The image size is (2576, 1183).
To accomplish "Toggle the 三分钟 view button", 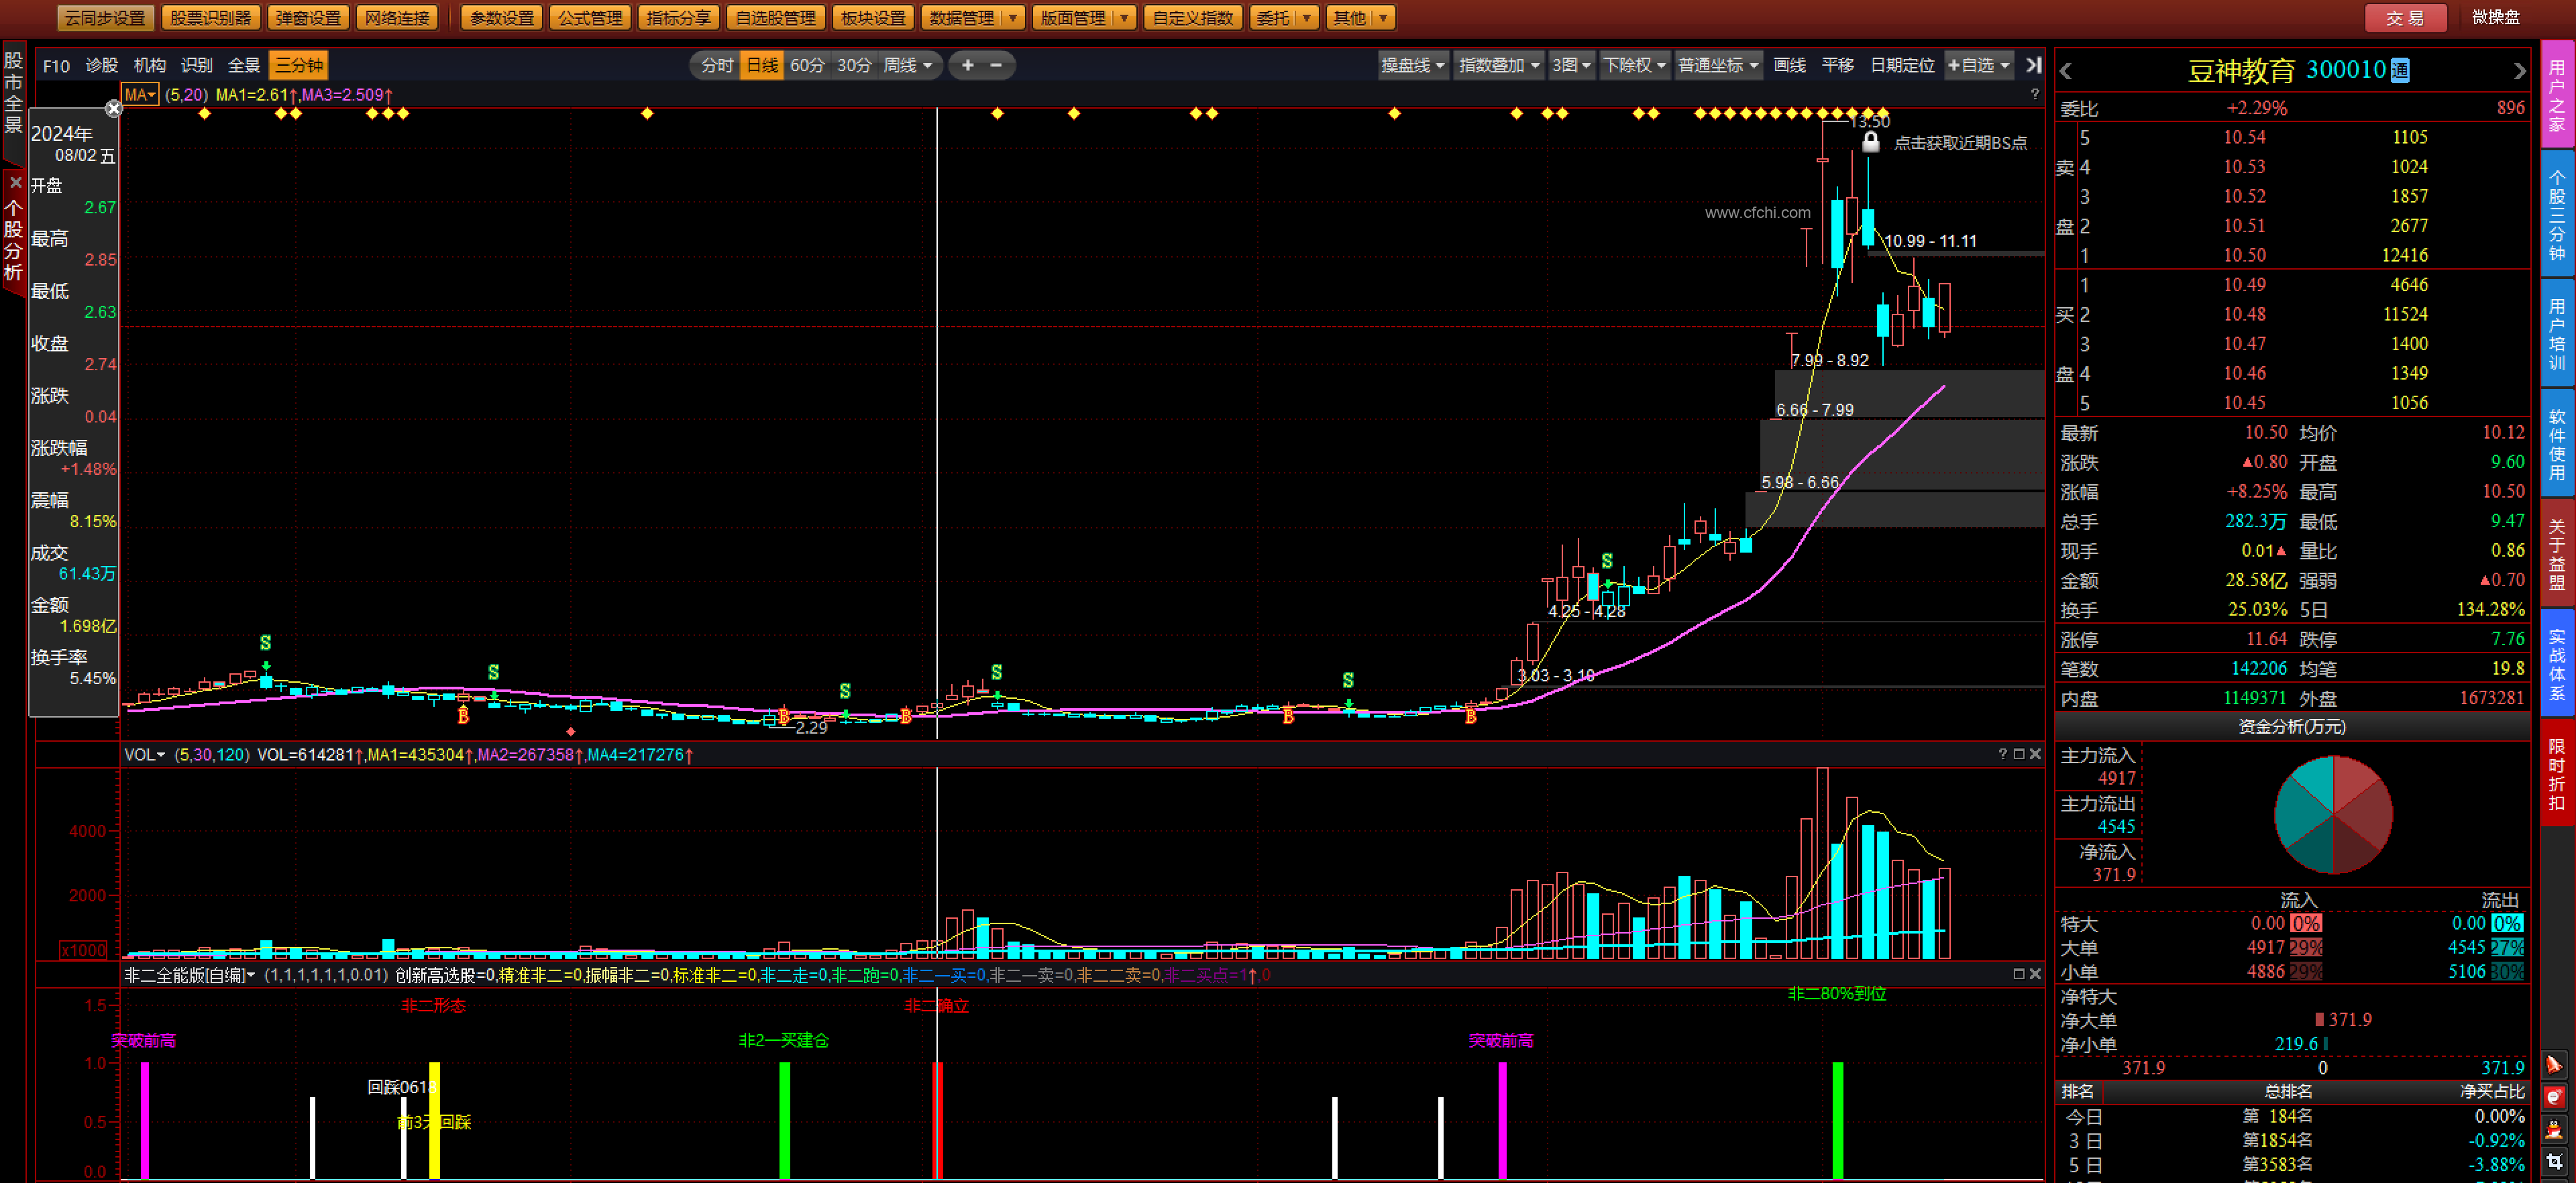I will pyautogui.click(x=299, y=65).
